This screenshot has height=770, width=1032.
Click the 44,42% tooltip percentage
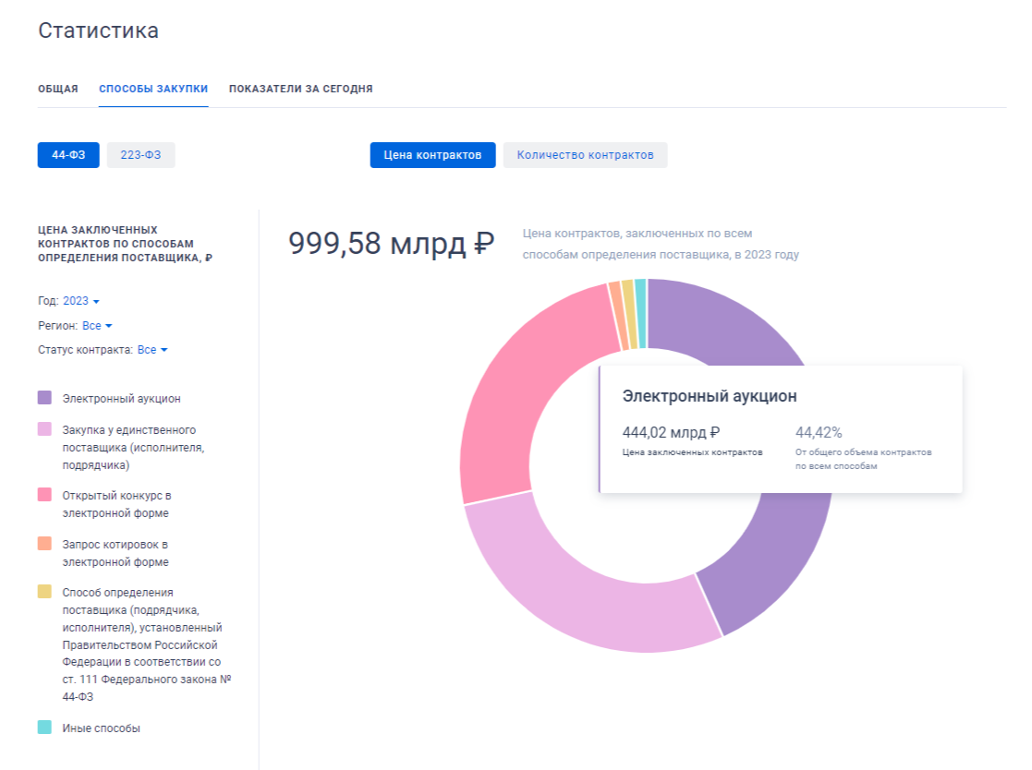pyautogui.click(x=819, y=432)
